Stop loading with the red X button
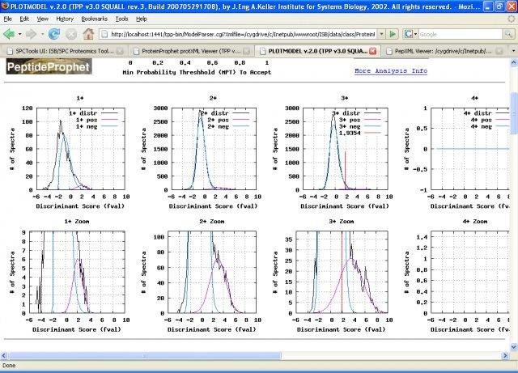This screenshot has width=518, height=373. (x=71, y=34)
